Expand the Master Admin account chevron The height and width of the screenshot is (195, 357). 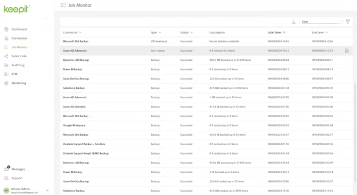pos(47,190)
